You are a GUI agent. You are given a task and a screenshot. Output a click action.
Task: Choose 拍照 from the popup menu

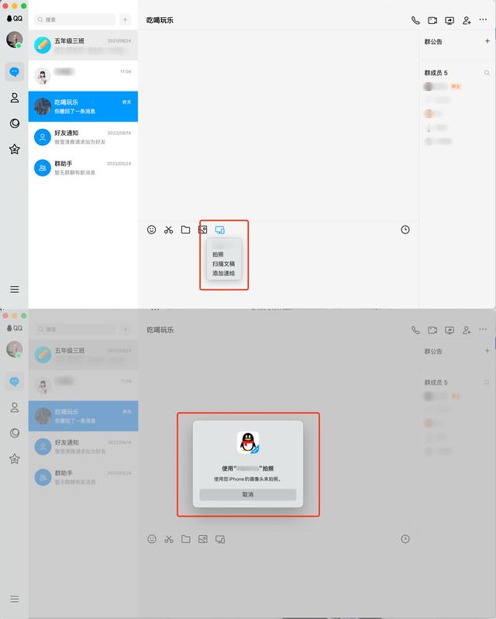(218, 254)
